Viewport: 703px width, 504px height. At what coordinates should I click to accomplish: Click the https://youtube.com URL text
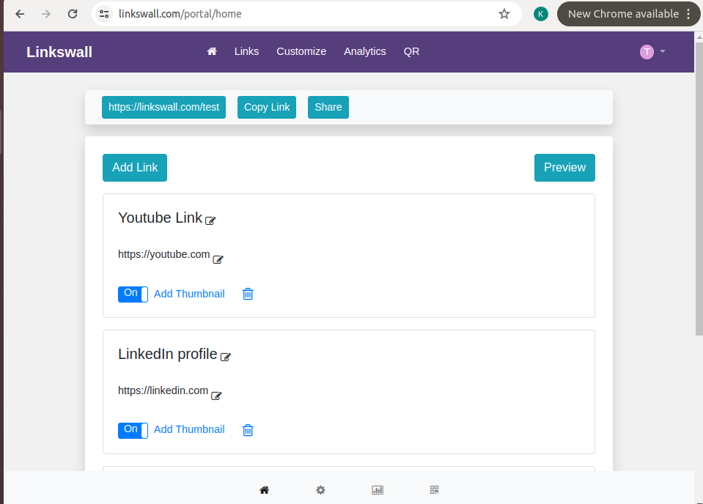[x=163, y=254]
